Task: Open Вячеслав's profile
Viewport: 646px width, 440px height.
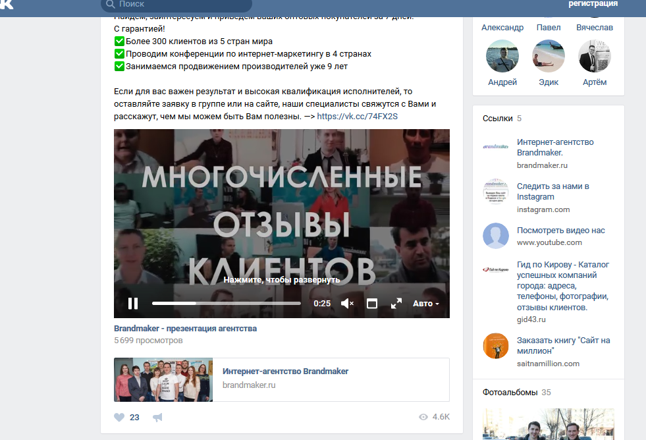Action: pyautogui.click(x=595, y=27)
